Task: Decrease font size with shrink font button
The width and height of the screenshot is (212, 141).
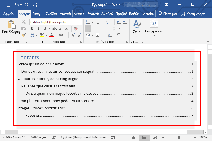Action: 80,35
